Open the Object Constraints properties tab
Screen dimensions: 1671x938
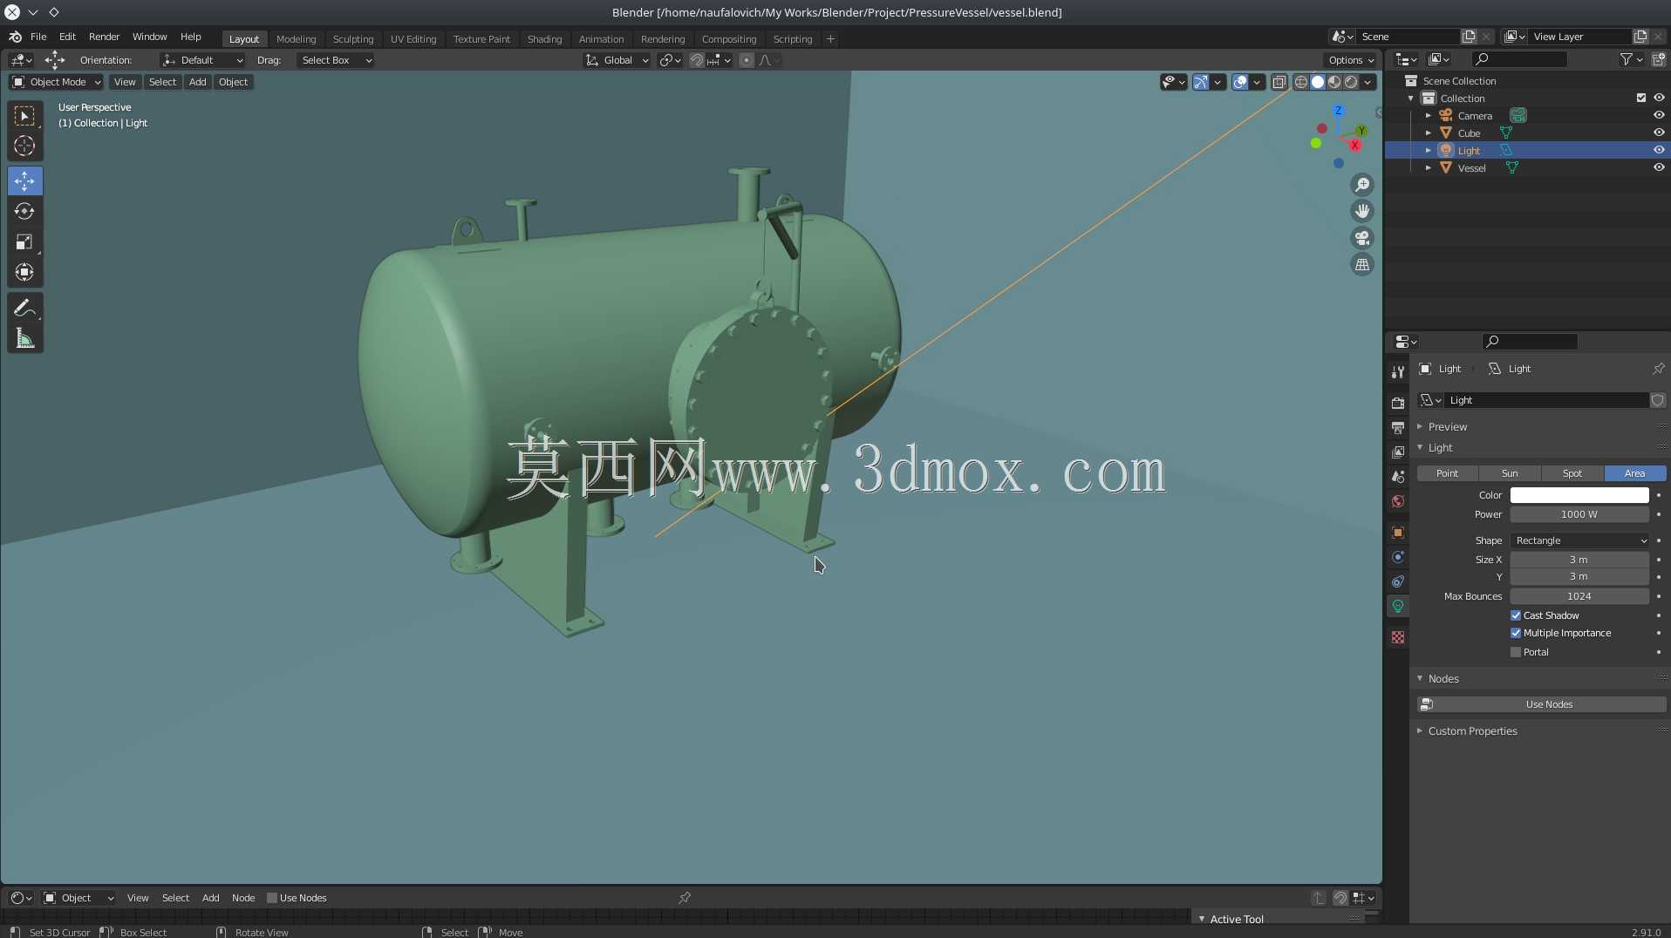[1398, 581]
